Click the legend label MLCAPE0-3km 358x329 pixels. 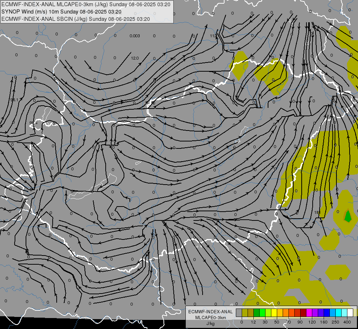211,318
